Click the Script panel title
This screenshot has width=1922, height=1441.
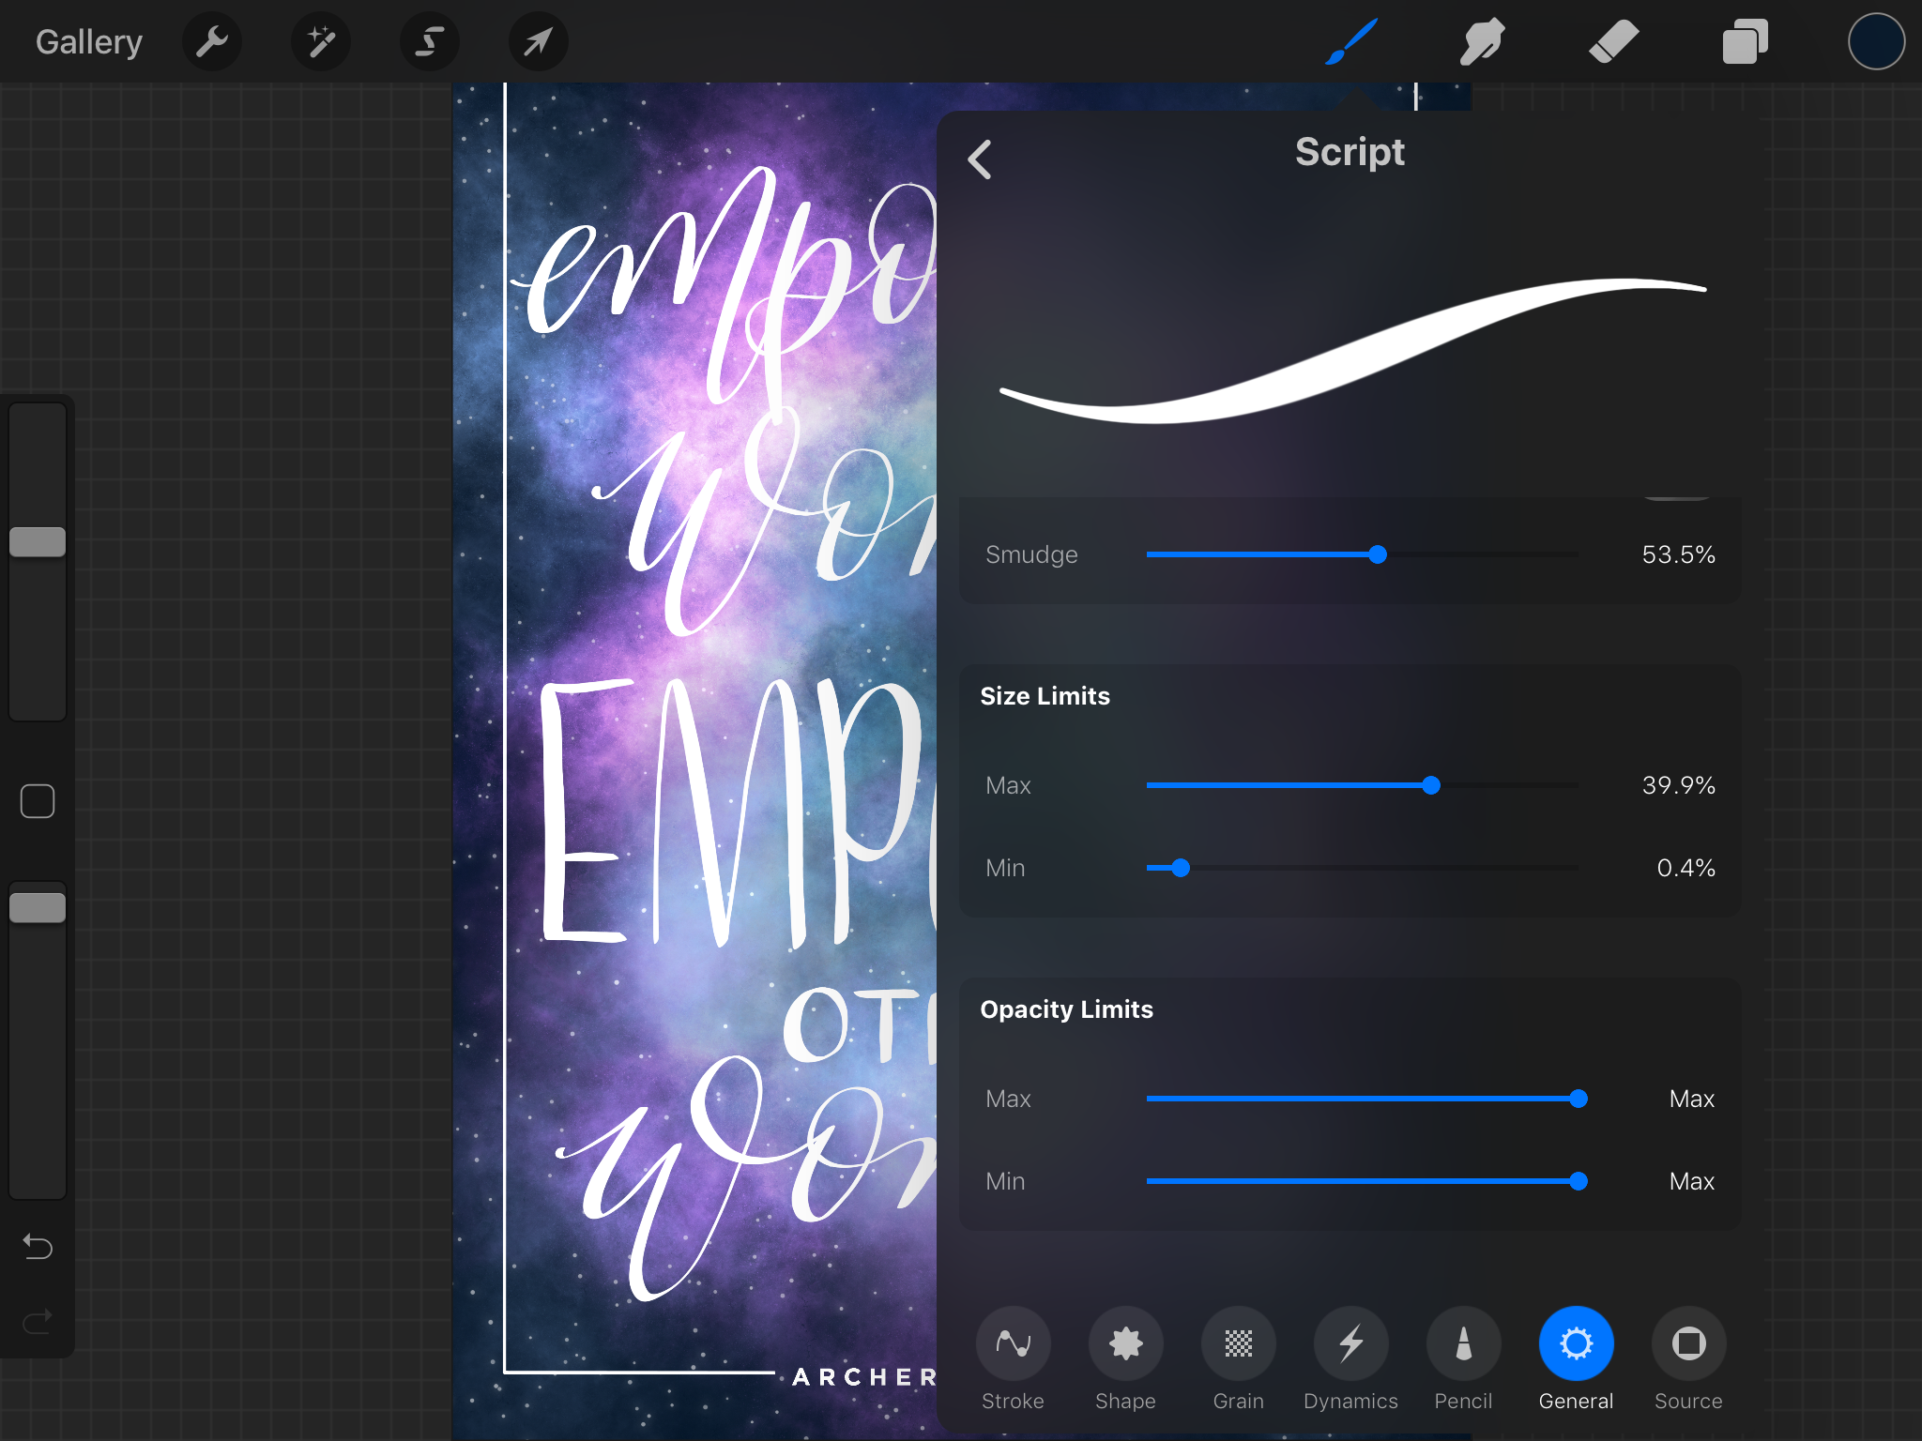pos(1350,152)
